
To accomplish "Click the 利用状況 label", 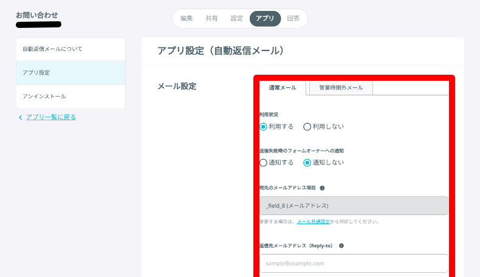I will point(269,114).
